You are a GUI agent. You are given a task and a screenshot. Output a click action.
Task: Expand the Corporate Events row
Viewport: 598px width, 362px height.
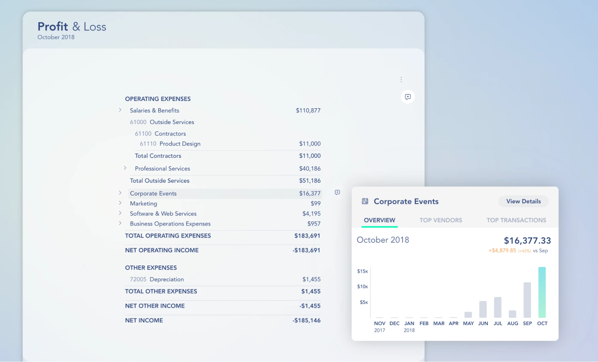[120, 193]
